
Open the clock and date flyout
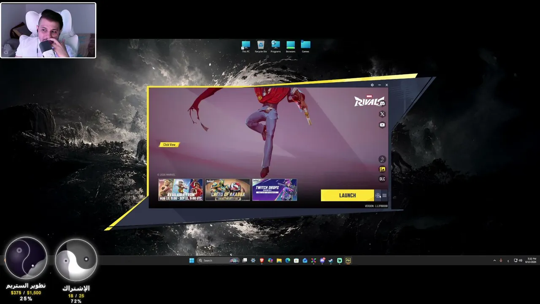[531, 261]
